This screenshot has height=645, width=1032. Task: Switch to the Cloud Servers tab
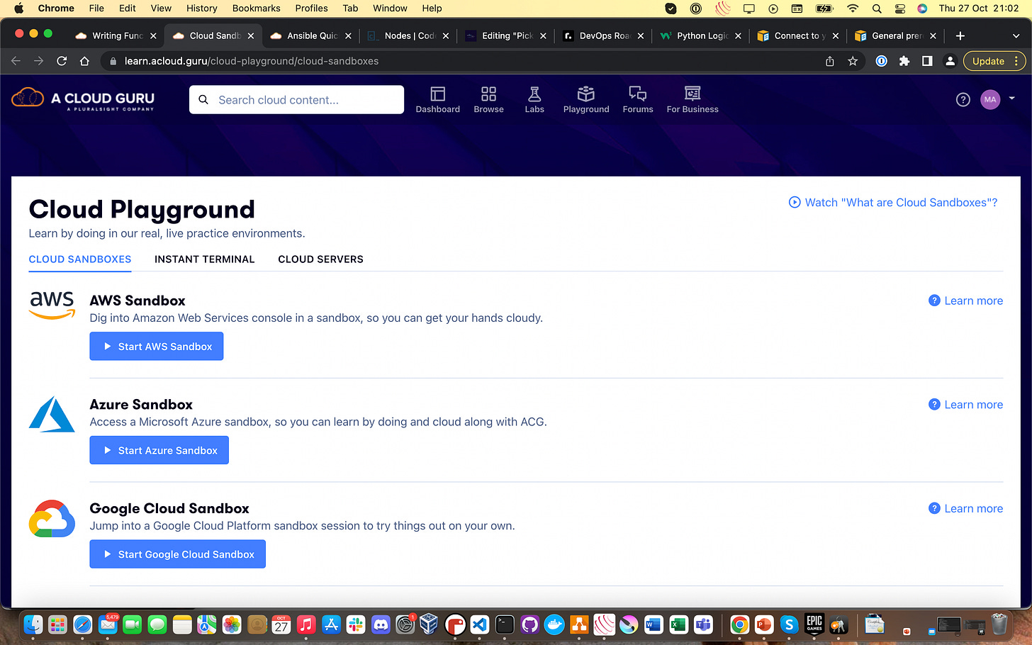320,259
